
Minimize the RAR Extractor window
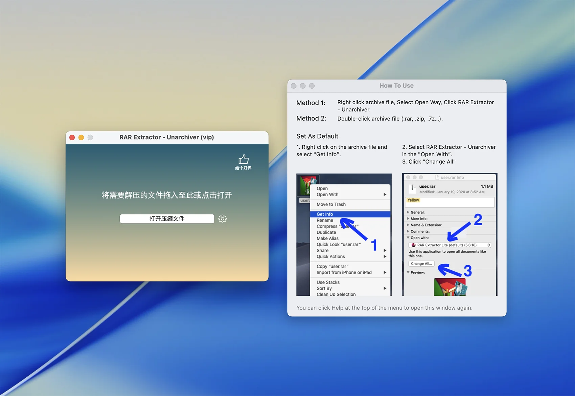[81, 138]
